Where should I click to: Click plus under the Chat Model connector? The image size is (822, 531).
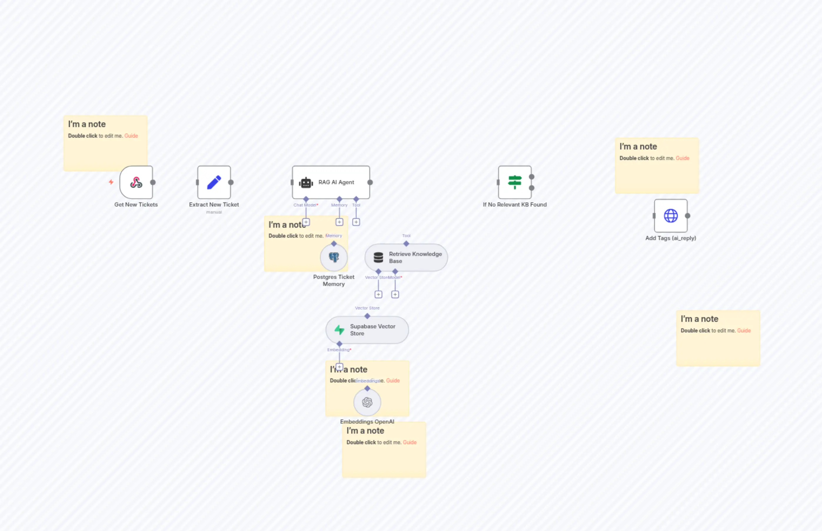[305, 222]
